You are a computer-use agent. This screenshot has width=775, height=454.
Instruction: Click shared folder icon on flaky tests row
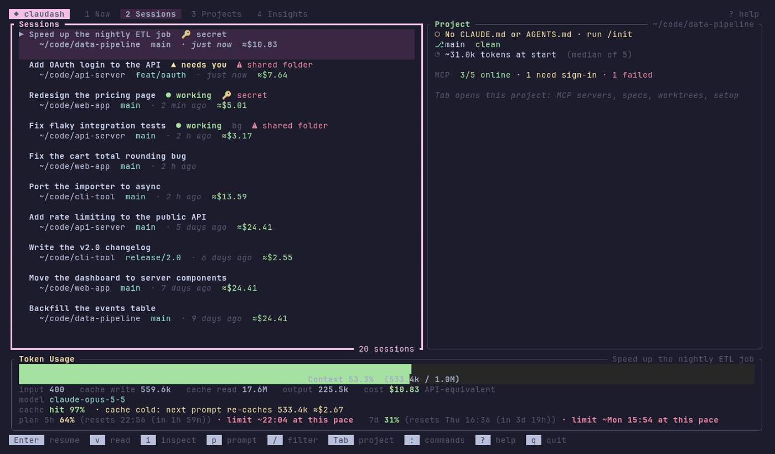click(x=255, y=126)
